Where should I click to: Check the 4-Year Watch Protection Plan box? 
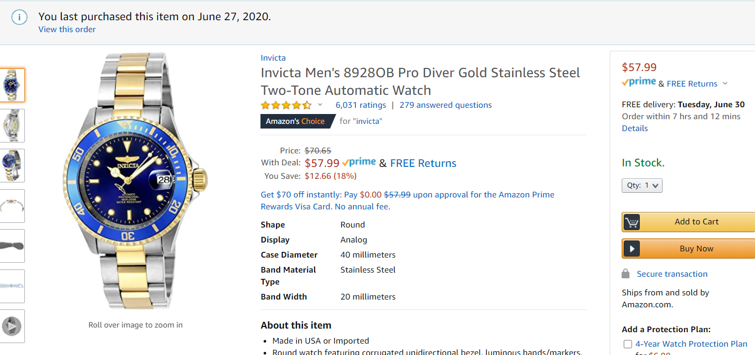(x=628, y=344)
